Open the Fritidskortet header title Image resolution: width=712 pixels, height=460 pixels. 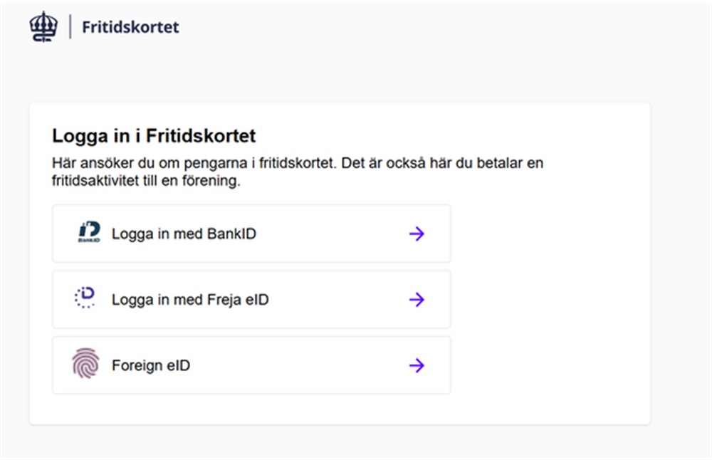(x=130, y=28)
